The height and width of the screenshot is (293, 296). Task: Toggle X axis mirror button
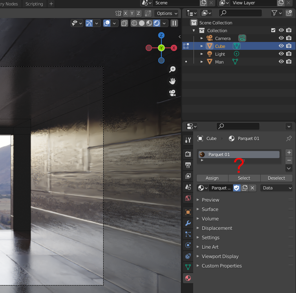pos(126,13)
